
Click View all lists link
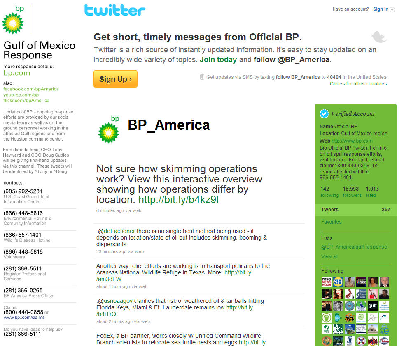coord(329,256)
